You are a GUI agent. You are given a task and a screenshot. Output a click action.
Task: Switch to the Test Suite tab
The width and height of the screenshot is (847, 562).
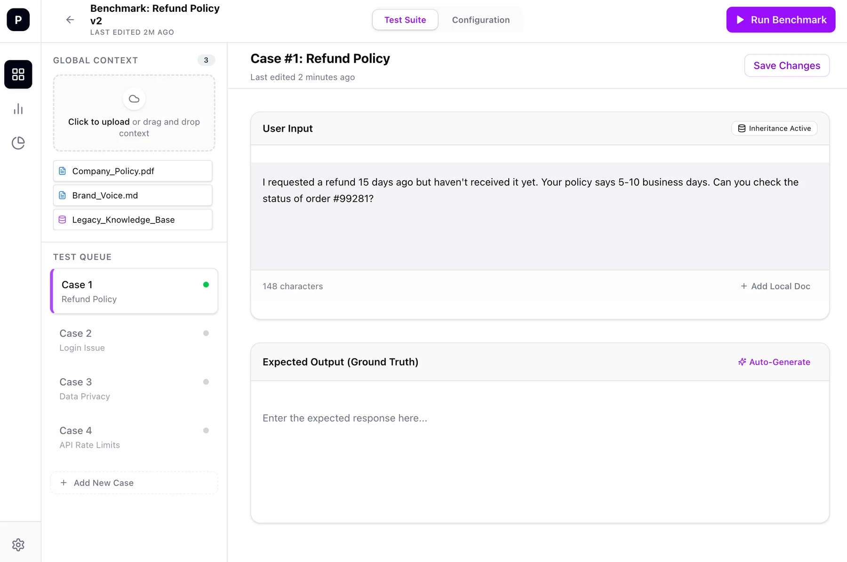[x=405, y=20]
